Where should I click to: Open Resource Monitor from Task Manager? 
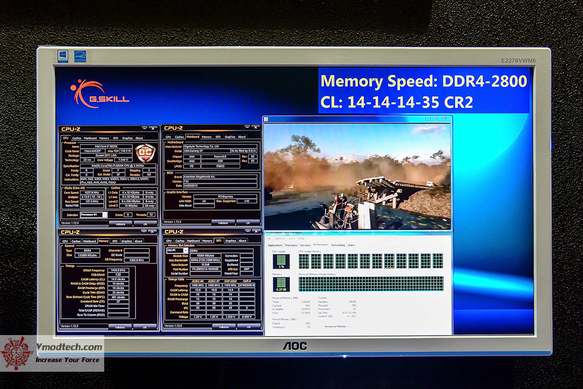point(336,326)
